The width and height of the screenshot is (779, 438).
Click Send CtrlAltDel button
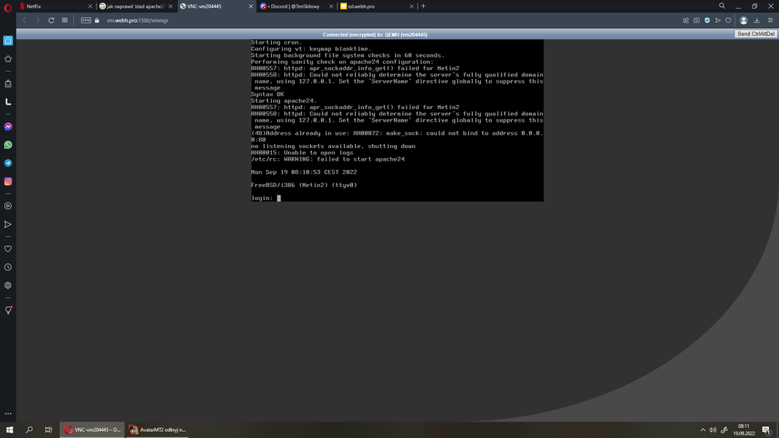click(756, 34)
